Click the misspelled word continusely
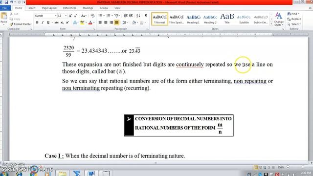Viewport: 313px width, 176px height. click(190, 65)
